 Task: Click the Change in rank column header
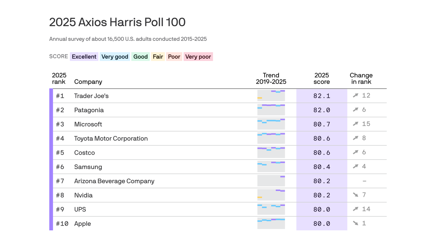click(361, 78)
